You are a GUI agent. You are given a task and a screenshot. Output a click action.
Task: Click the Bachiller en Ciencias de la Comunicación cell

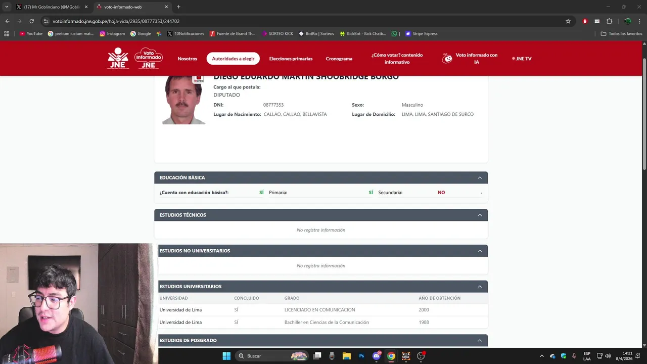point(327,323)
